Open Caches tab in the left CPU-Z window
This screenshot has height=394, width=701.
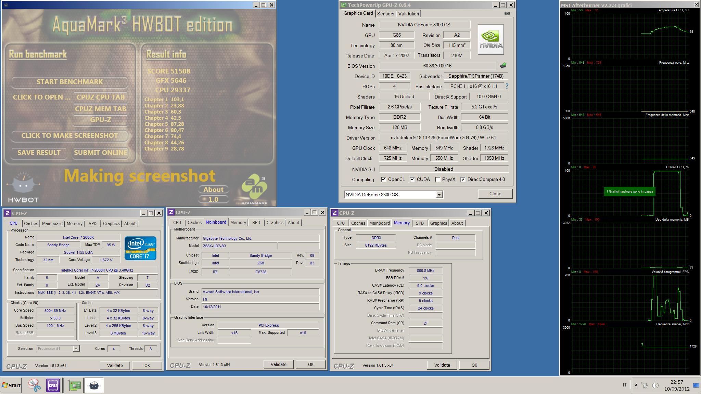(x=31, y=223)
